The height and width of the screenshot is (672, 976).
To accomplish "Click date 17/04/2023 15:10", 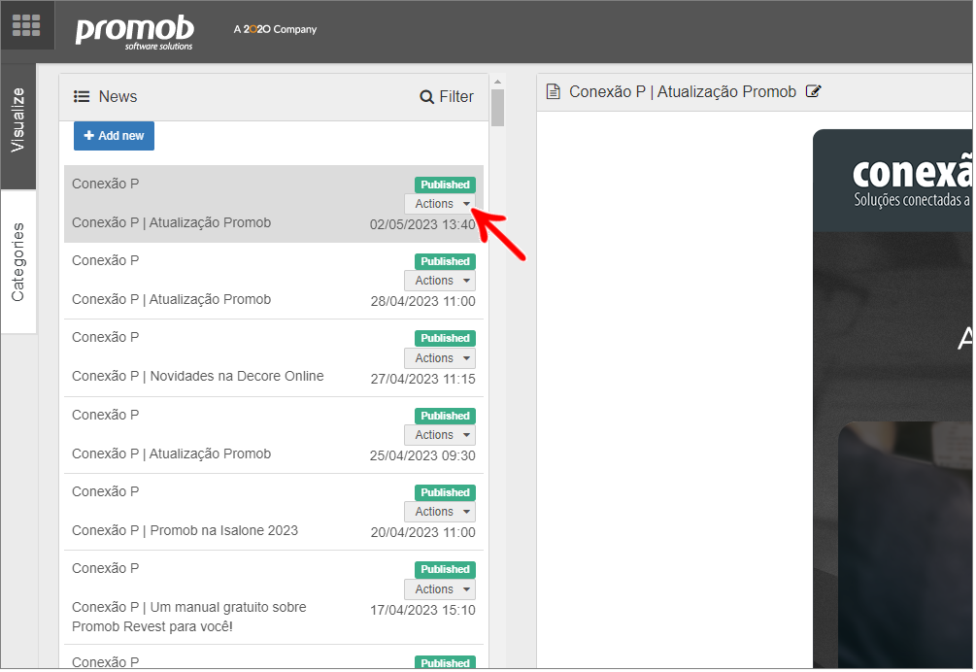I will click(422, 610).
